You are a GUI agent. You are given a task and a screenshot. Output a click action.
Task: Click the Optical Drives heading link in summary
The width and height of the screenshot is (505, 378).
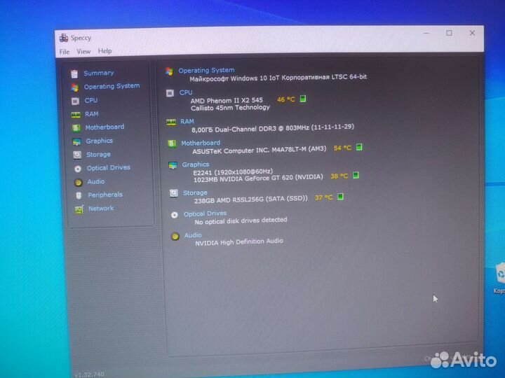point(205,213)
